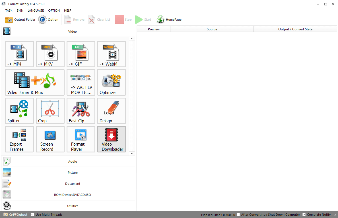Click the Elapsed Time 00:00:00 text
This screenshot has height=218, width=338.
pos(218,215)
